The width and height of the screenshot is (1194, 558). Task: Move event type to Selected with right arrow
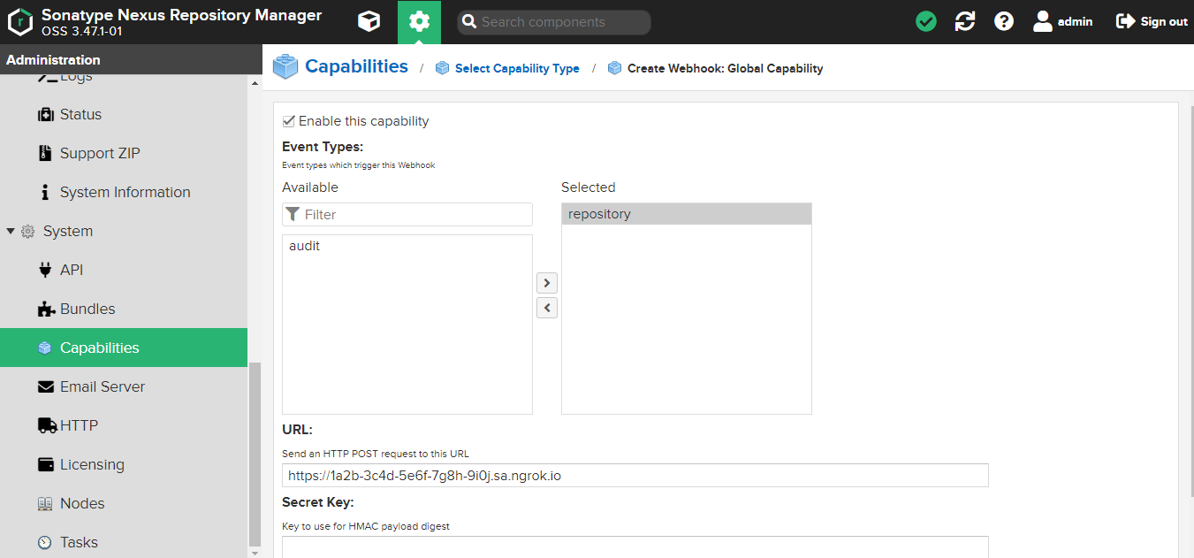547,283
